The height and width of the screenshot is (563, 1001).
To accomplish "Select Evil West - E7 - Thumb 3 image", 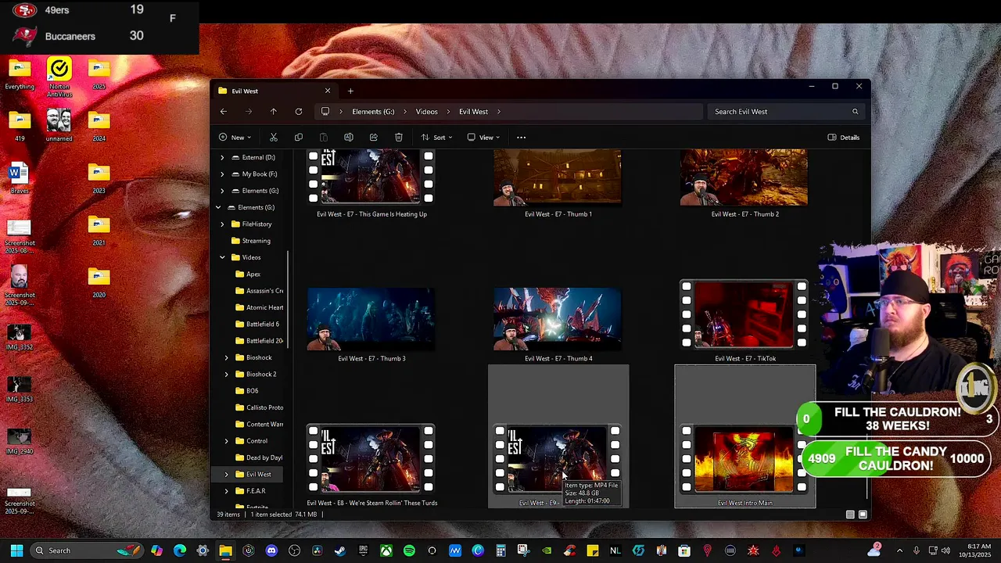I will (371, 323).
